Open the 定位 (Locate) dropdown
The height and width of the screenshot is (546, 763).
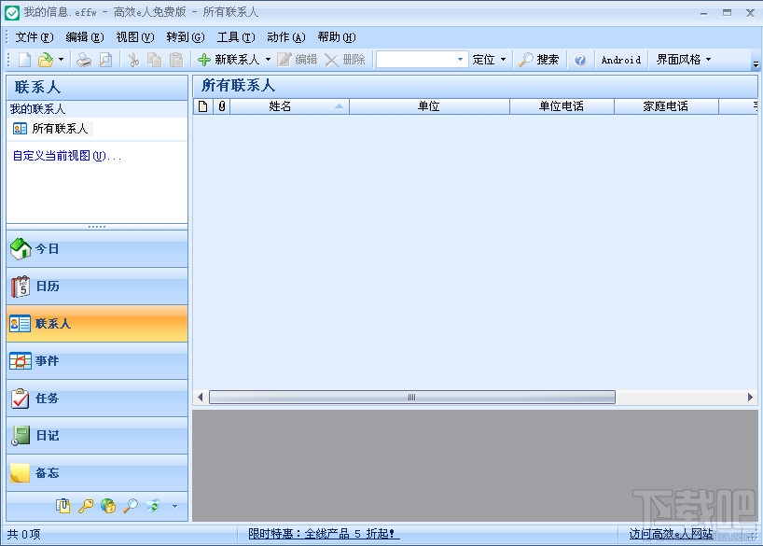pyautogui.click(x=489, y=59)
